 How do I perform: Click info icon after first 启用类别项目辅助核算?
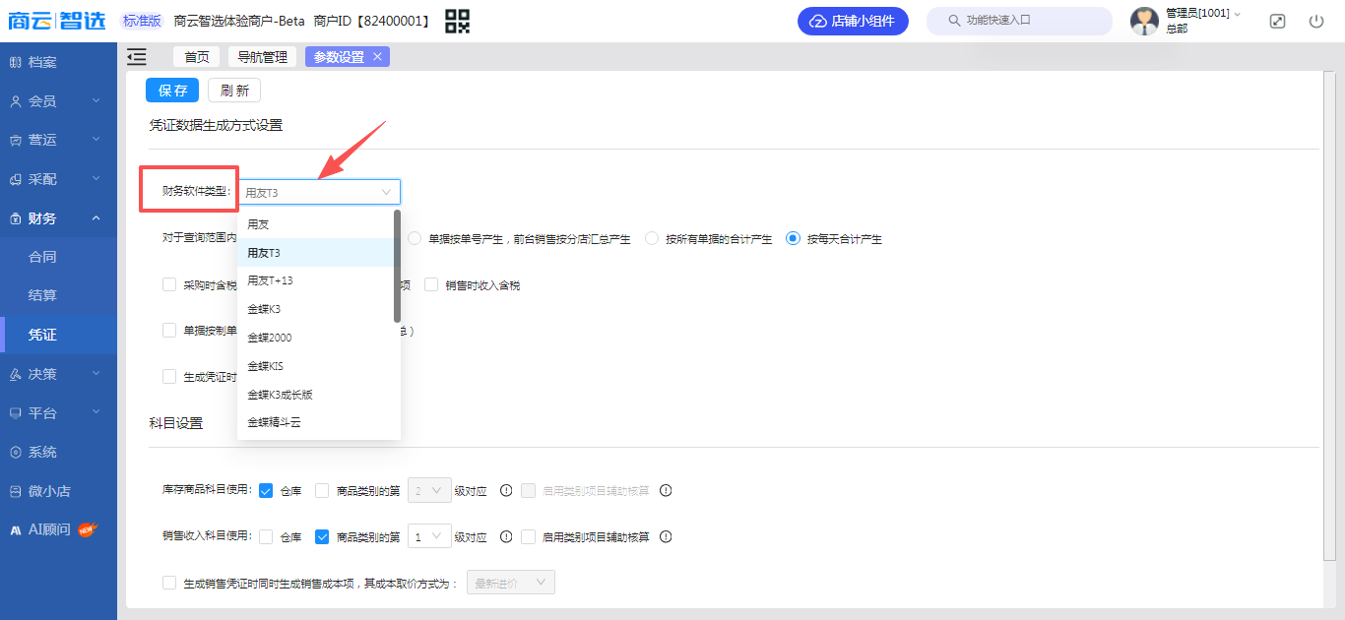[x=666, y=490]
